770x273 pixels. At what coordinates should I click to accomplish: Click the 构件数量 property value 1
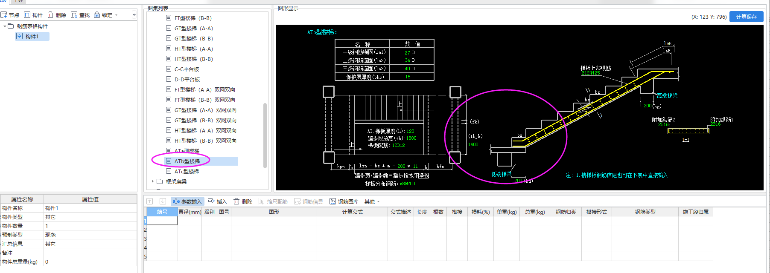click(x=90, y=226)
